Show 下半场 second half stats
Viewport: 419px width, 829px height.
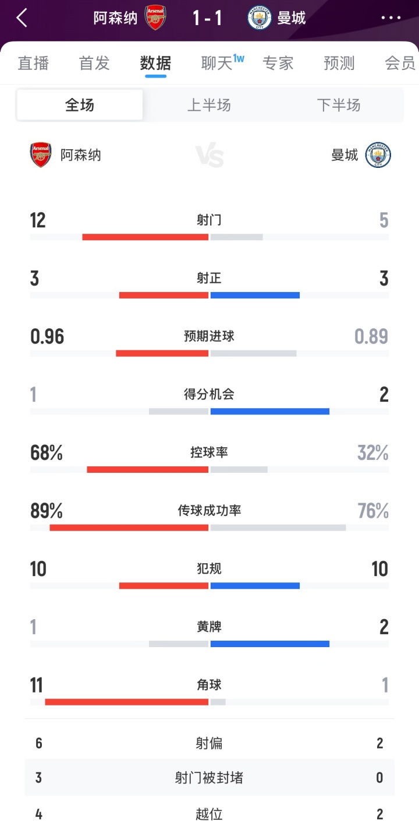(339, 105)
